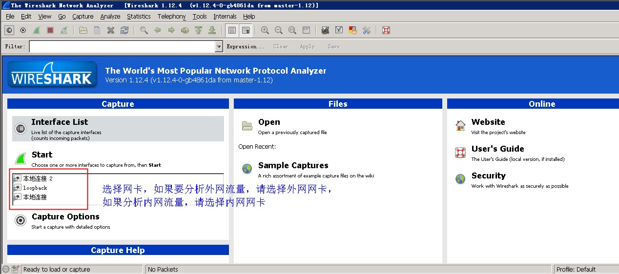619x274 pixels.
Task: Open the Sample Captures link
Action: pos(293,166)
